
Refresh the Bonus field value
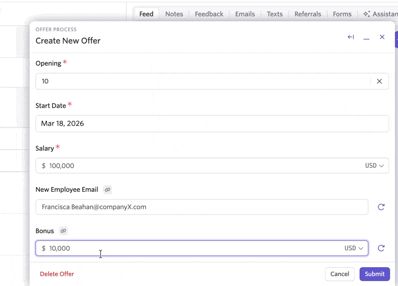point(381,248)
